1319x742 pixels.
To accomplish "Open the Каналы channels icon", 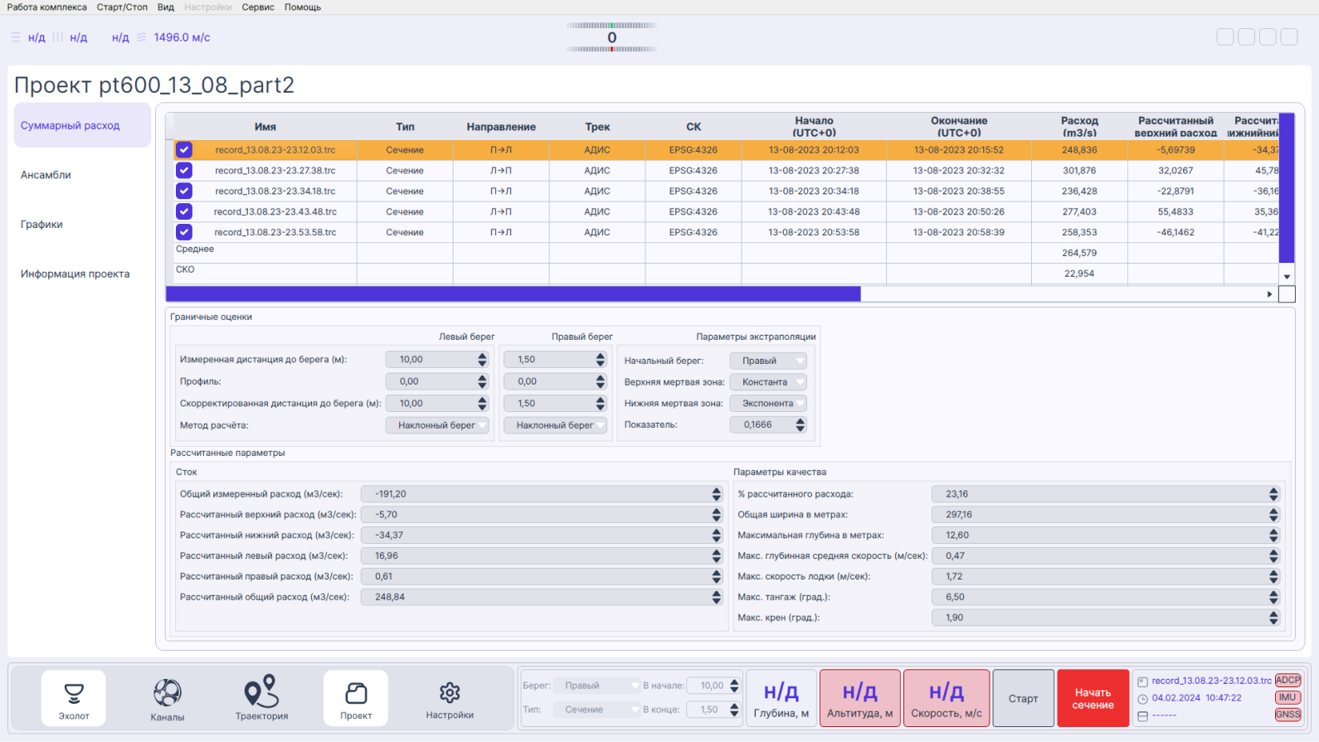I will [168, 698].
